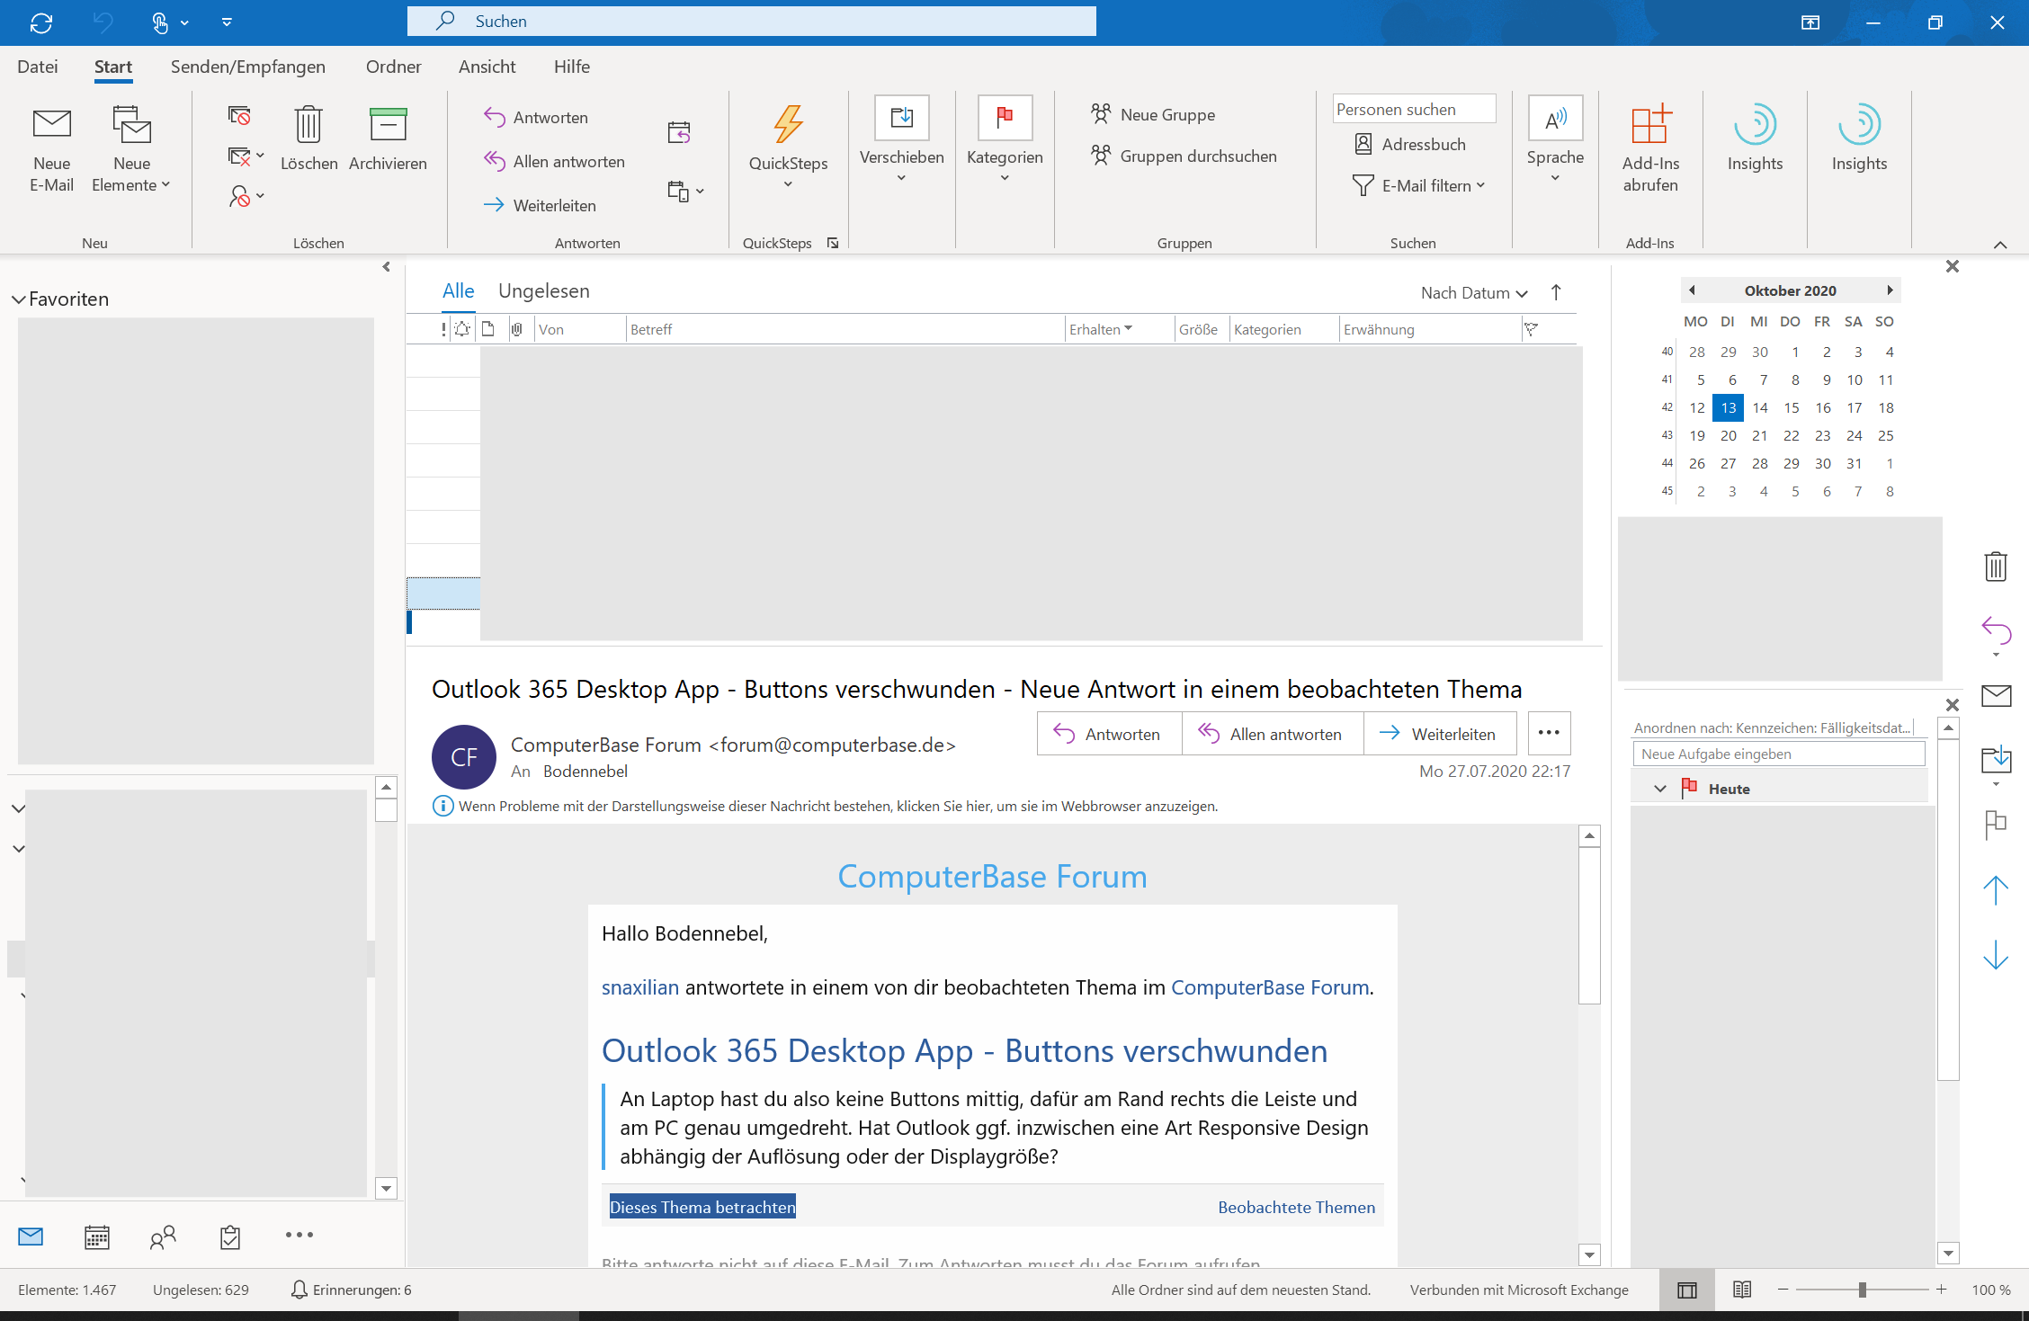The image size is (2029, 1321).
Task: Collapse the Heute task group
Action: pyautogui.click(x=1660, y=789)
